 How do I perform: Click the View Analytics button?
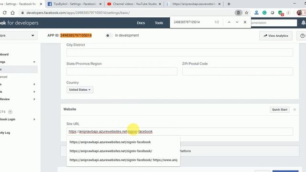[276, 36]
